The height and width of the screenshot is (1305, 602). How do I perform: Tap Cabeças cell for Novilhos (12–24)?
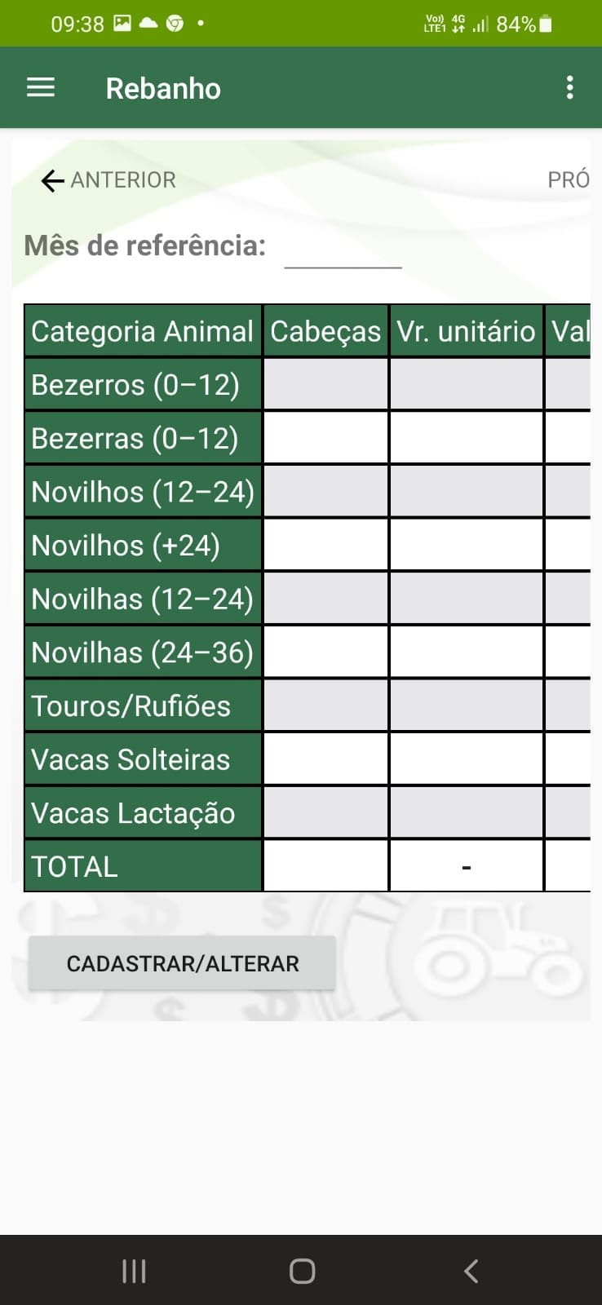click(x=325, y=492)
